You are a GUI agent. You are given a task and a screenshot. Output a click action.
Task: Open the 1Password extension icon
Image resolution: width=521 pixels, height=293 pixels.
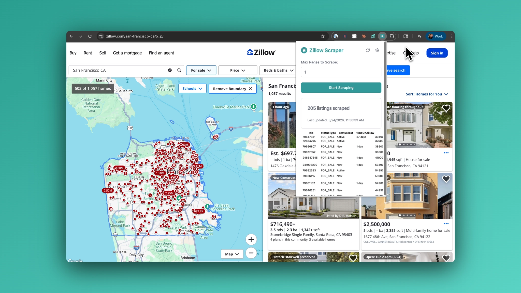point(336,36)
